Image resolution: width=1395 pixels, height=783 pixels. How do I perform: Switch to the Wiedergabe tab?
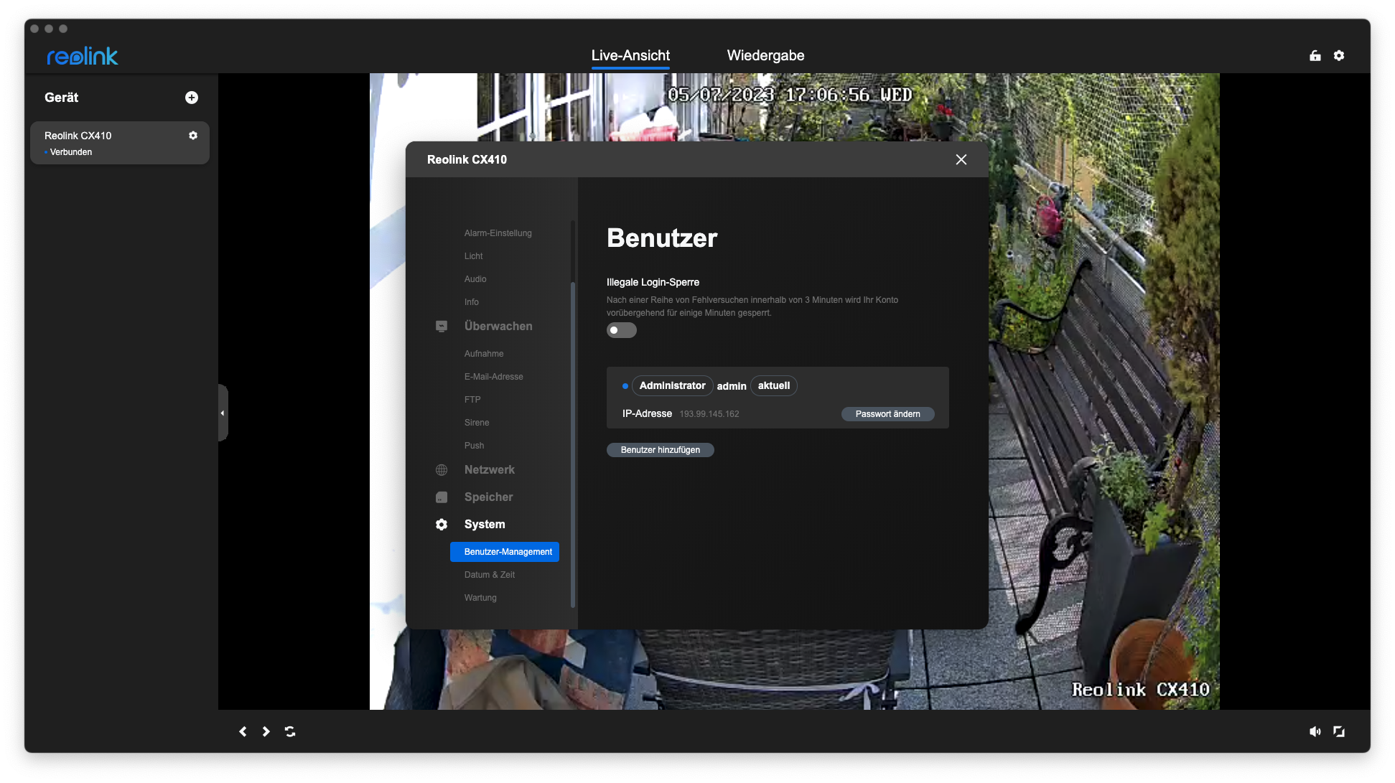(x=765, y=56)
